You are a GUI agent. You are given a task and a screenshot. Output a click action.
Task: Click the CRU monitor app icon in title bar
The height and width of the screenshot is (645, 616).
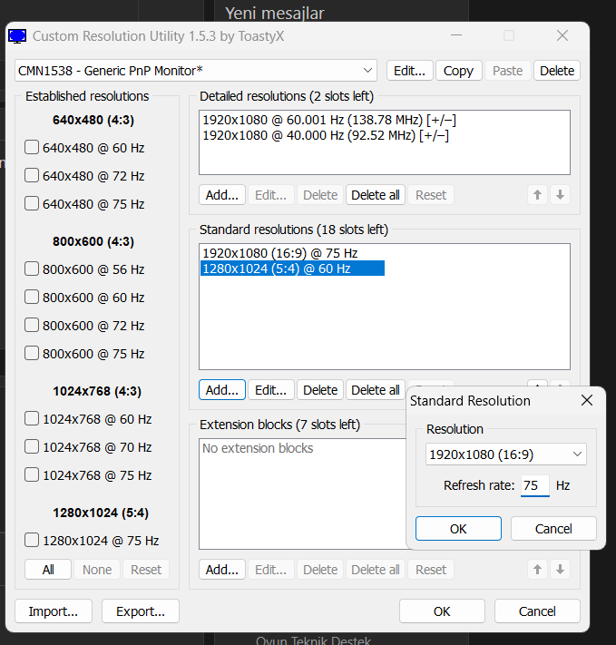click(x=17, y=36)
